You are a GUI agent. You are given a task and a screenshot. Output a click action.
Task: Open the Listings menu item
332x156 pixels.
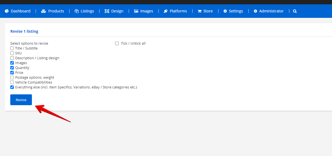point(87,11)
